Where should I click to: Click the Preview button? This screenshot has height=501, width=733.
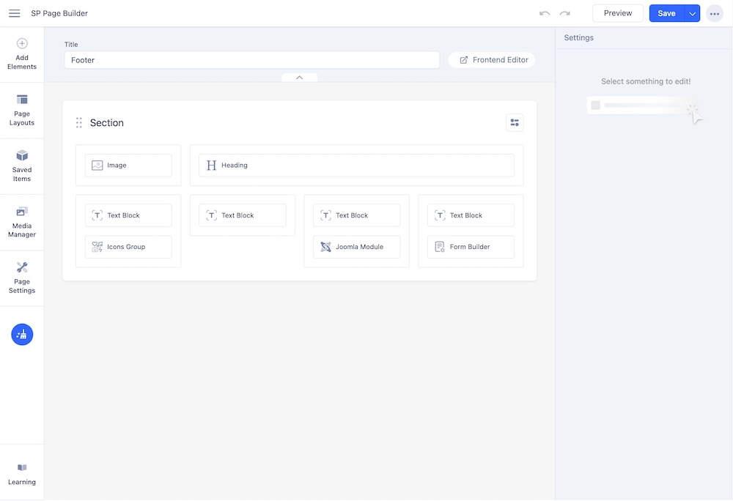(617, 13)
